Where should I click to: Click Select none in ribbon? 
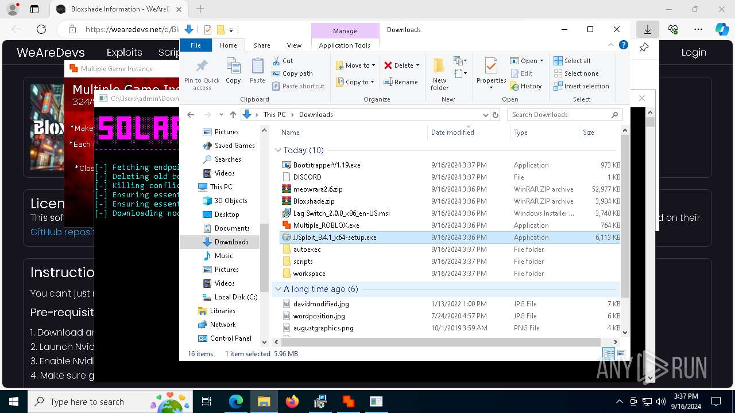click(x=576, y=73)
